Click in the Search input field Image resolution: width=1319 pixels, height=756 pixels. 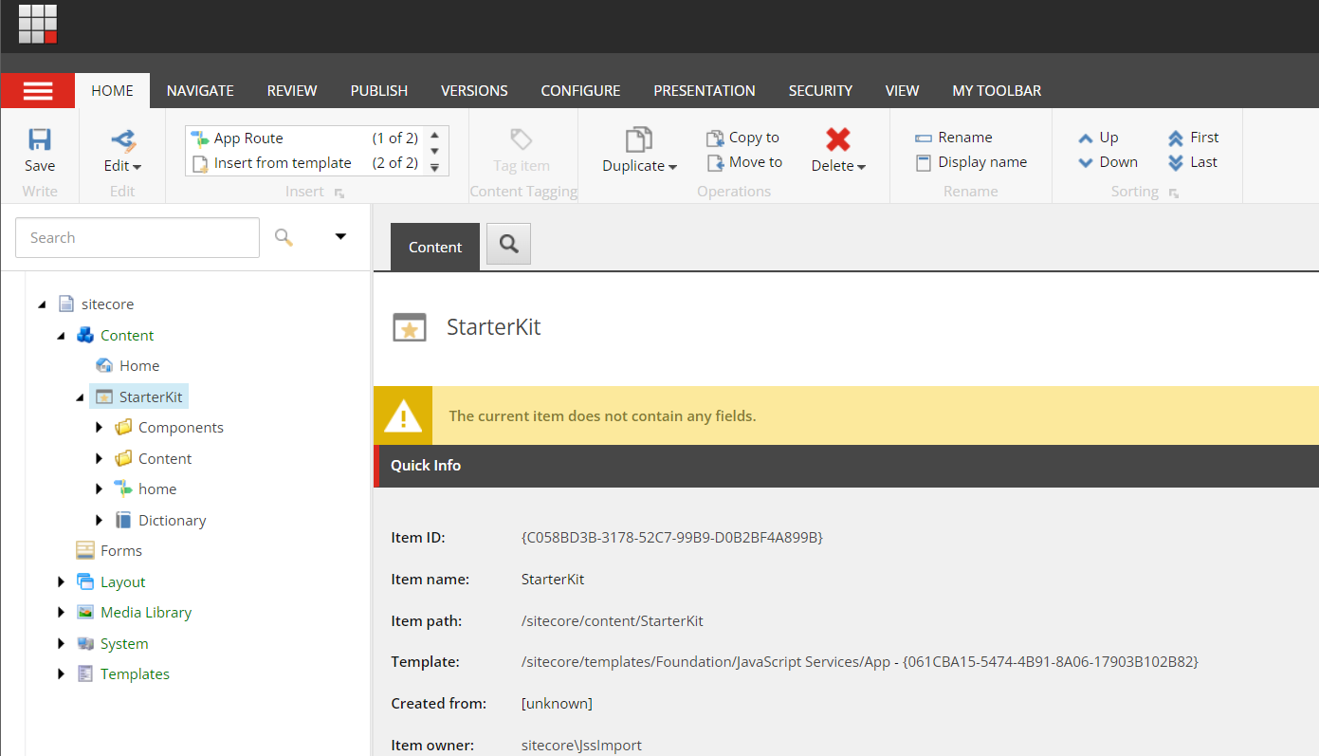(137, 237)
